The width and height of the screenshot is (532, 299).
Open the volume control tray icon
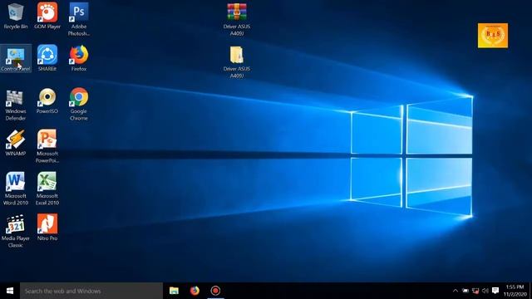(485, 291)
